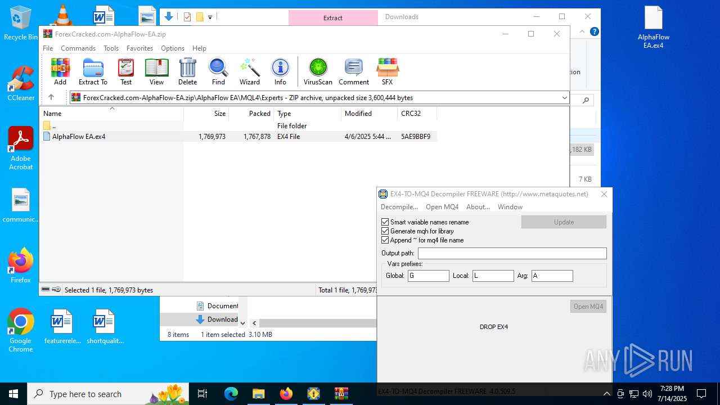This screenshot has height=405, width=720.
Task: Select Downloads in Explorer navigation pane
Action: pos(217,319)
